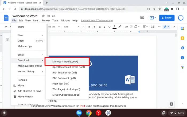Show more toolbar options (three dots)

[x=159, y=27]
